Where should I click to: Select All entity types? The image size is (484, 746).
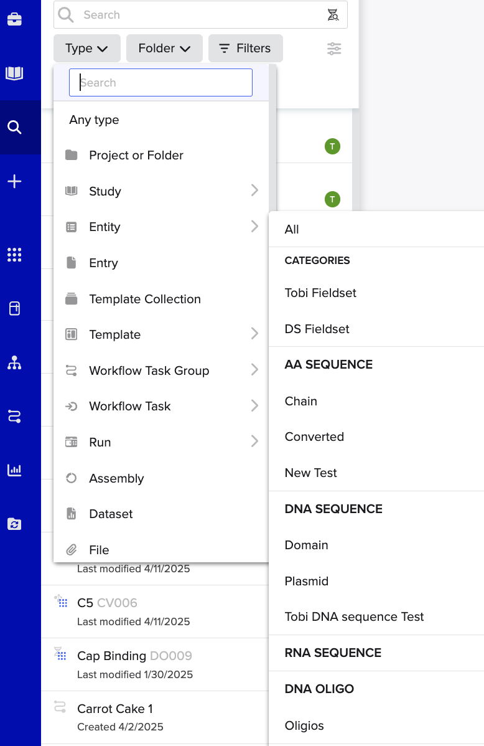pos(291,229)
